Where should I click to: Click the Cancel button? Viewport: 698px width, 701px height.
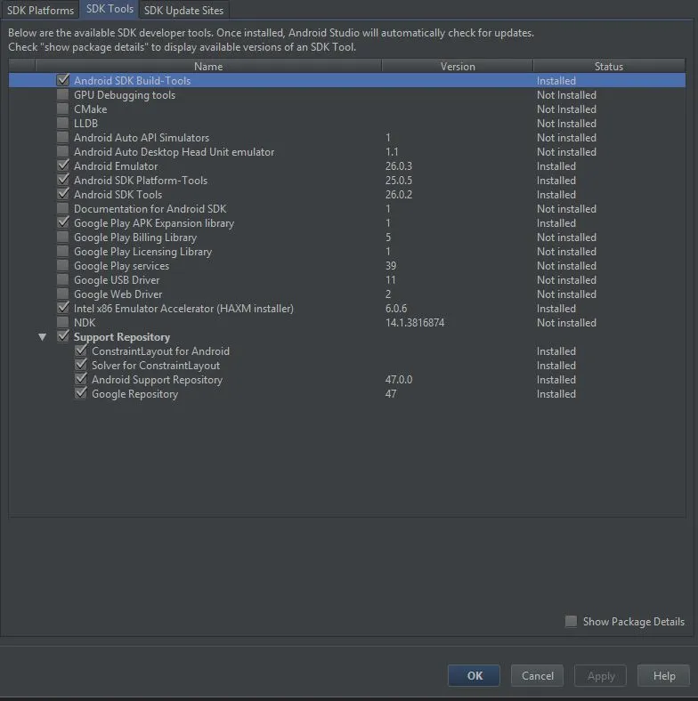click(537, 675)
